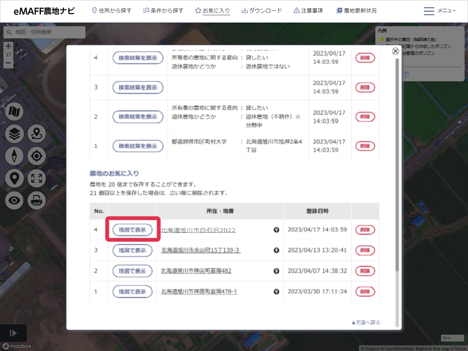Viewport: 468px width, 351px height.
Task: Delete favorite farmland 北海道旭川市神居町富岡478-1
Action: pyautogui.click(x=365, y=291)
